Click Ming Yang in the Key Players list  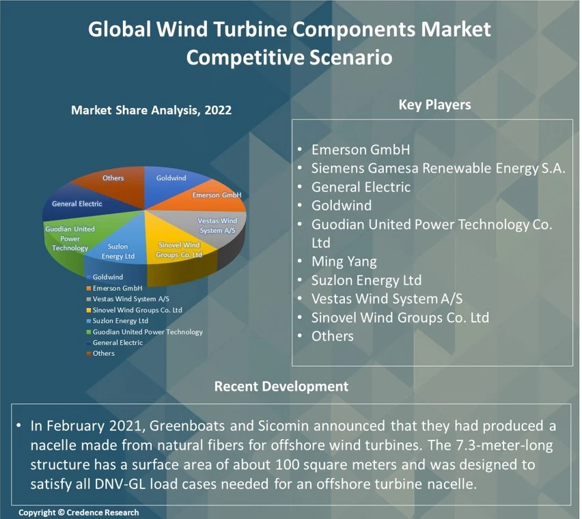[344, 262]
